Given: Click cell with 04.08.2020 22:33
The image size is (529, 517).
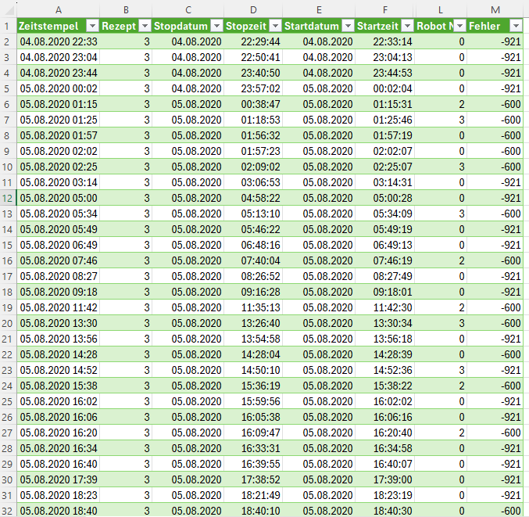Looking at the screenshot, I should pyautogui.click(x=59, y=41).
